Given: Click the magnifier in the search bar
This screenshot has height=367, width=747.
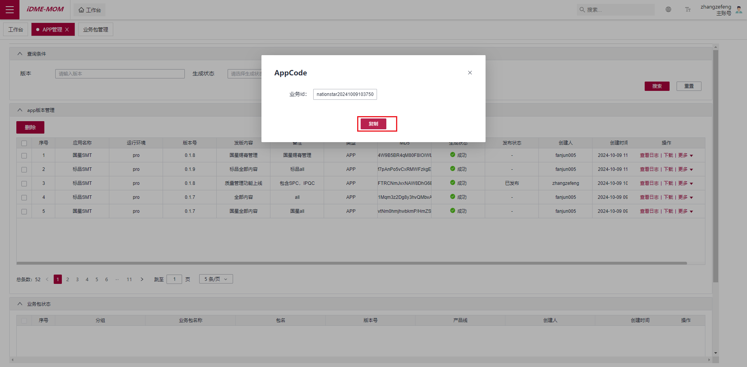Looking at the screenshot, I should (x=582, y=10).
